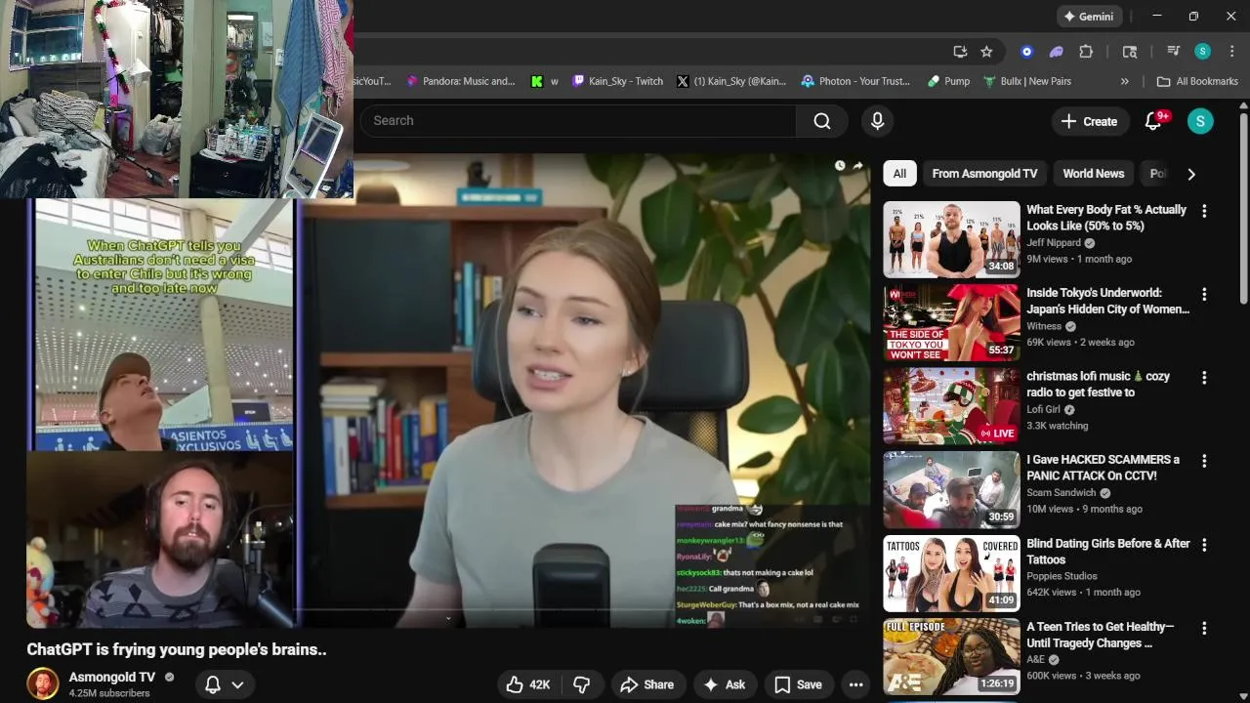The width and height of the screenshot is (1250, 703).
Task: Open the blue circle extension icon
Action: pyautogui.click(x=1026, y=52)
